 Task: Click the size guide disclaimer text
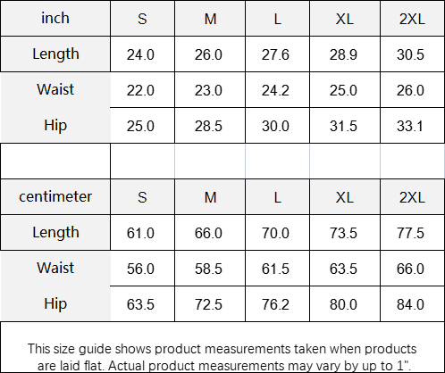(x=222, y=357)
